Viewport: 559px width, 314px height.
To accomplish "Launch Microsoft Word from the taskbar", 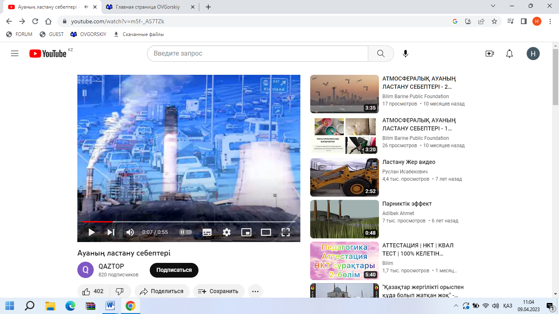I will coord(110,305).
